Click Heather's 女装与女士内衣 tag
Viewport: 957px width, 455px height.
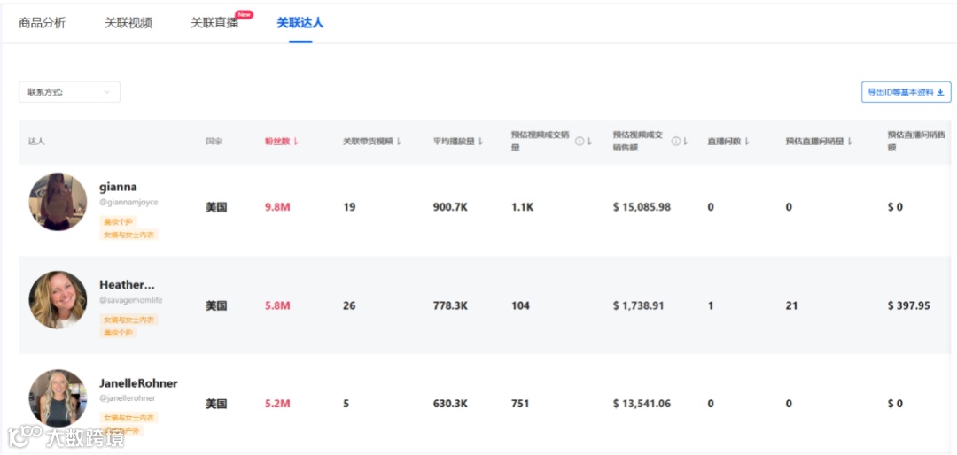pos(128,320)
